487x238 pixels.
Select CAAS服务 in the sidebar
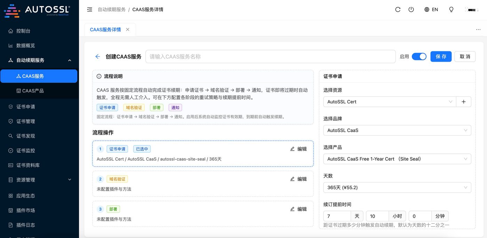tap(39, 76)
